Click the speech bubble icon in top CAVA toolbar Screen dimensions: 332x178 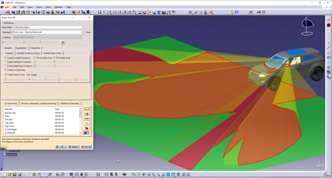(x=100, y=12)
